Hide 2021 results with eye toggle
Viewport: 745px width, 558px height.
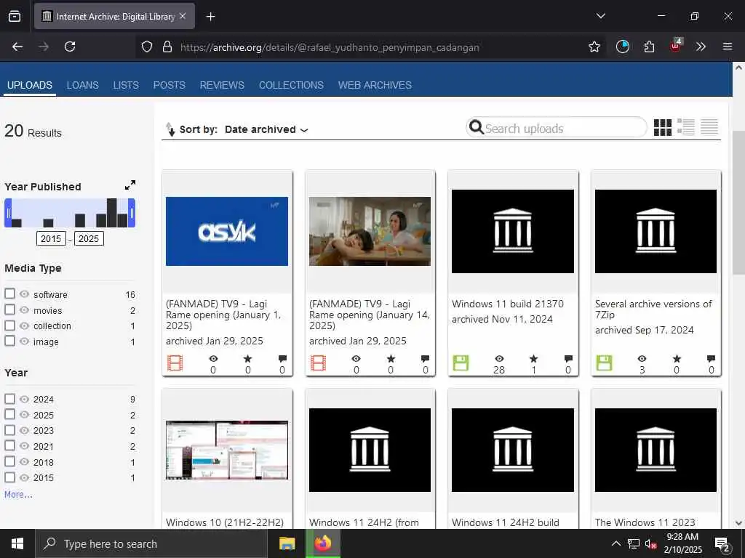pos(24,445)
